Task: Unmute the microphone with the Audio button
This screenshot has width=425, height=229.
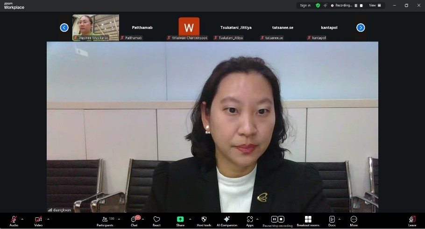Action: (14, 219)
